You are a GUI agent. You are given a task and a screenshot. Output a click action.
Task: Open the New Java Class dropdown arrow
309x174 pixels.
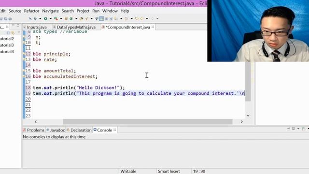click(76, 18)
